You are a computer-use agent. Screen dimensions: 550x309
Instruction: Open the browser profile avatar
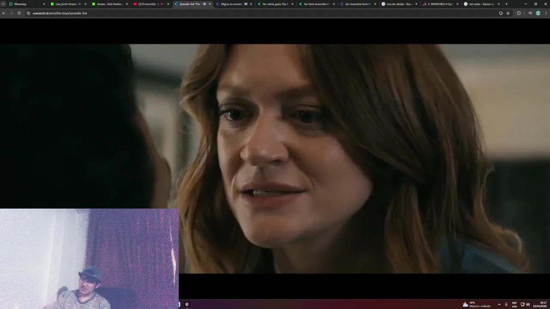pos(538,13)
